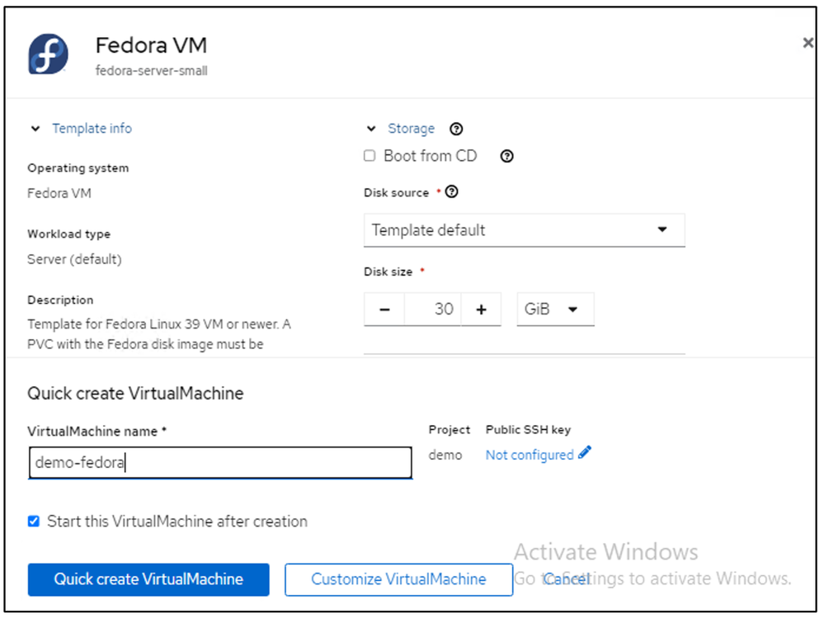Uncheck Start this VirtualMachine after creation
This screenshot has width=824, height=619.
(33, 522)
